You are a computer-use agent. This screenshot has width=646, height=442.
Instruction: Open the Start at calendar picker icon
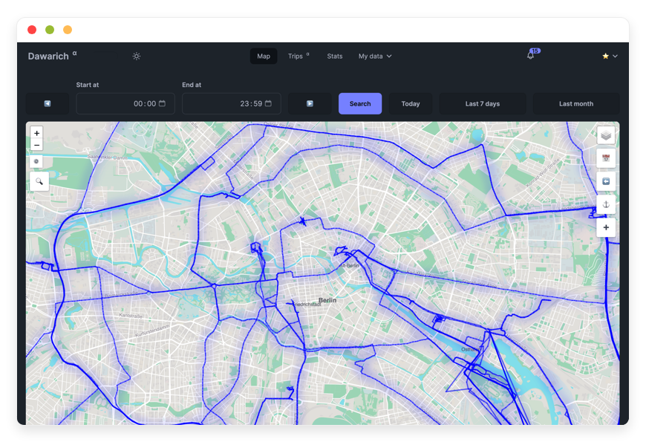click(163, 103)
